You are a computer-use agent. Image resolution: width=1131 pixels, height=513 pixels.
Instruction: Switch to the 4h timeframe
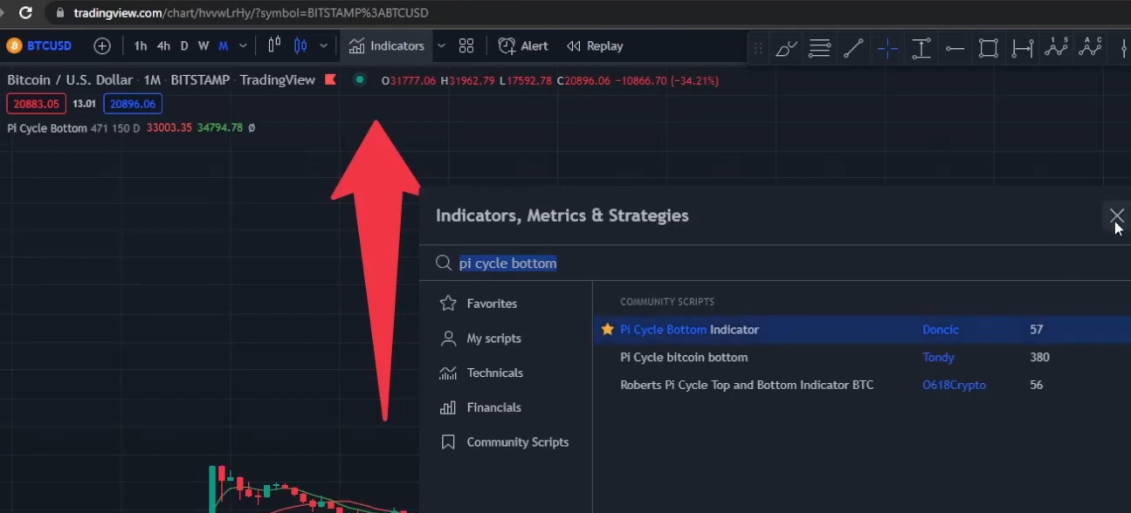[163, 46]
